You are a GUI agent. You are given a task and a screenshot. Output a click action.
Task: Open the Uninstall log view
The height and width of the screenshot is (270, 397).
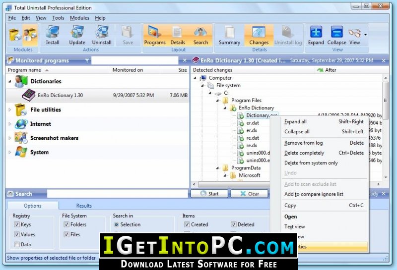288,36
